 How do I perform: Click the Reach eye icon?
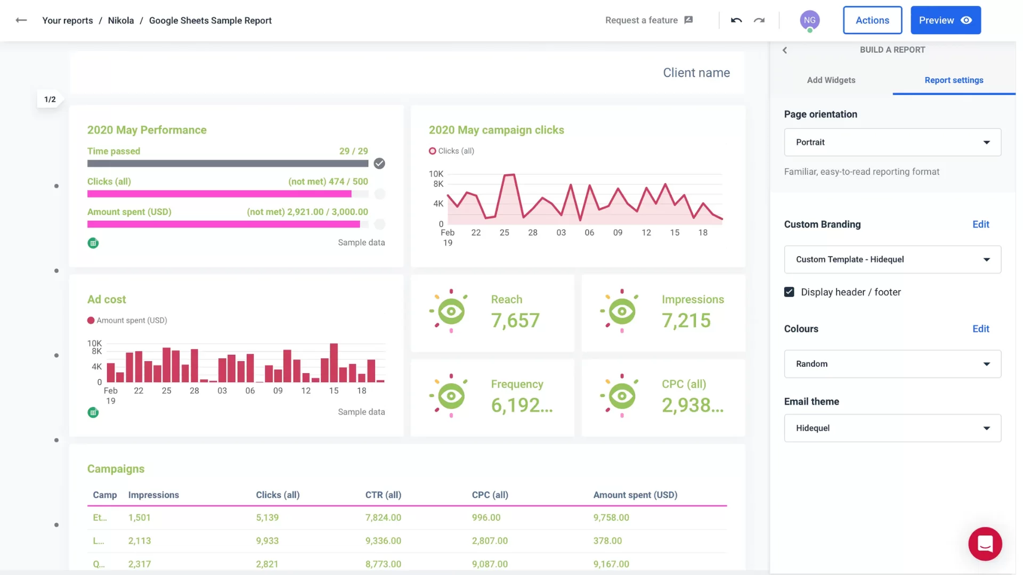(450, 310)
